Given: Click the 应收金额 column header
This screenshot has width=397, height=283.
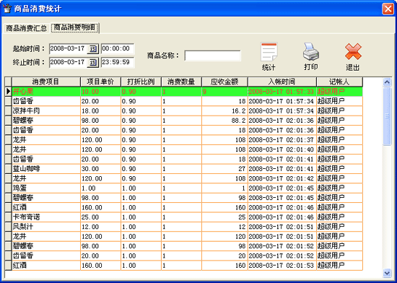Looking at the screenshot, I should 224,82.
